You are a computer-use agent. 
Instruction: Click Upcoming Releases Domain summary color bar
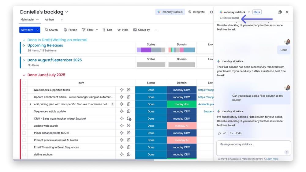182,50
